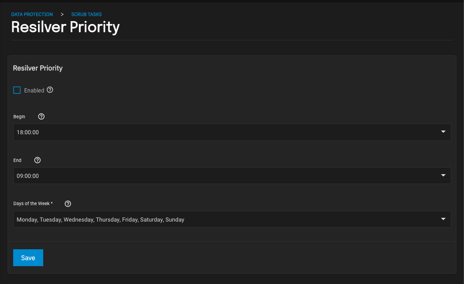Save the resilver priority settings
The width and height of the screenshot is (464, 284).
[x=28, y=258]
